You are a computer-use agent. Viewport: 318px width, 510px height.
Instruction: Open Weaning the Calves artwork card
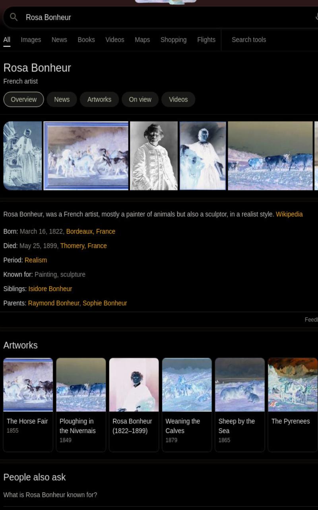tap(187, 405)
